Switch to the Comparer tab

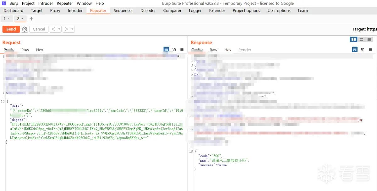coord(172,11)
